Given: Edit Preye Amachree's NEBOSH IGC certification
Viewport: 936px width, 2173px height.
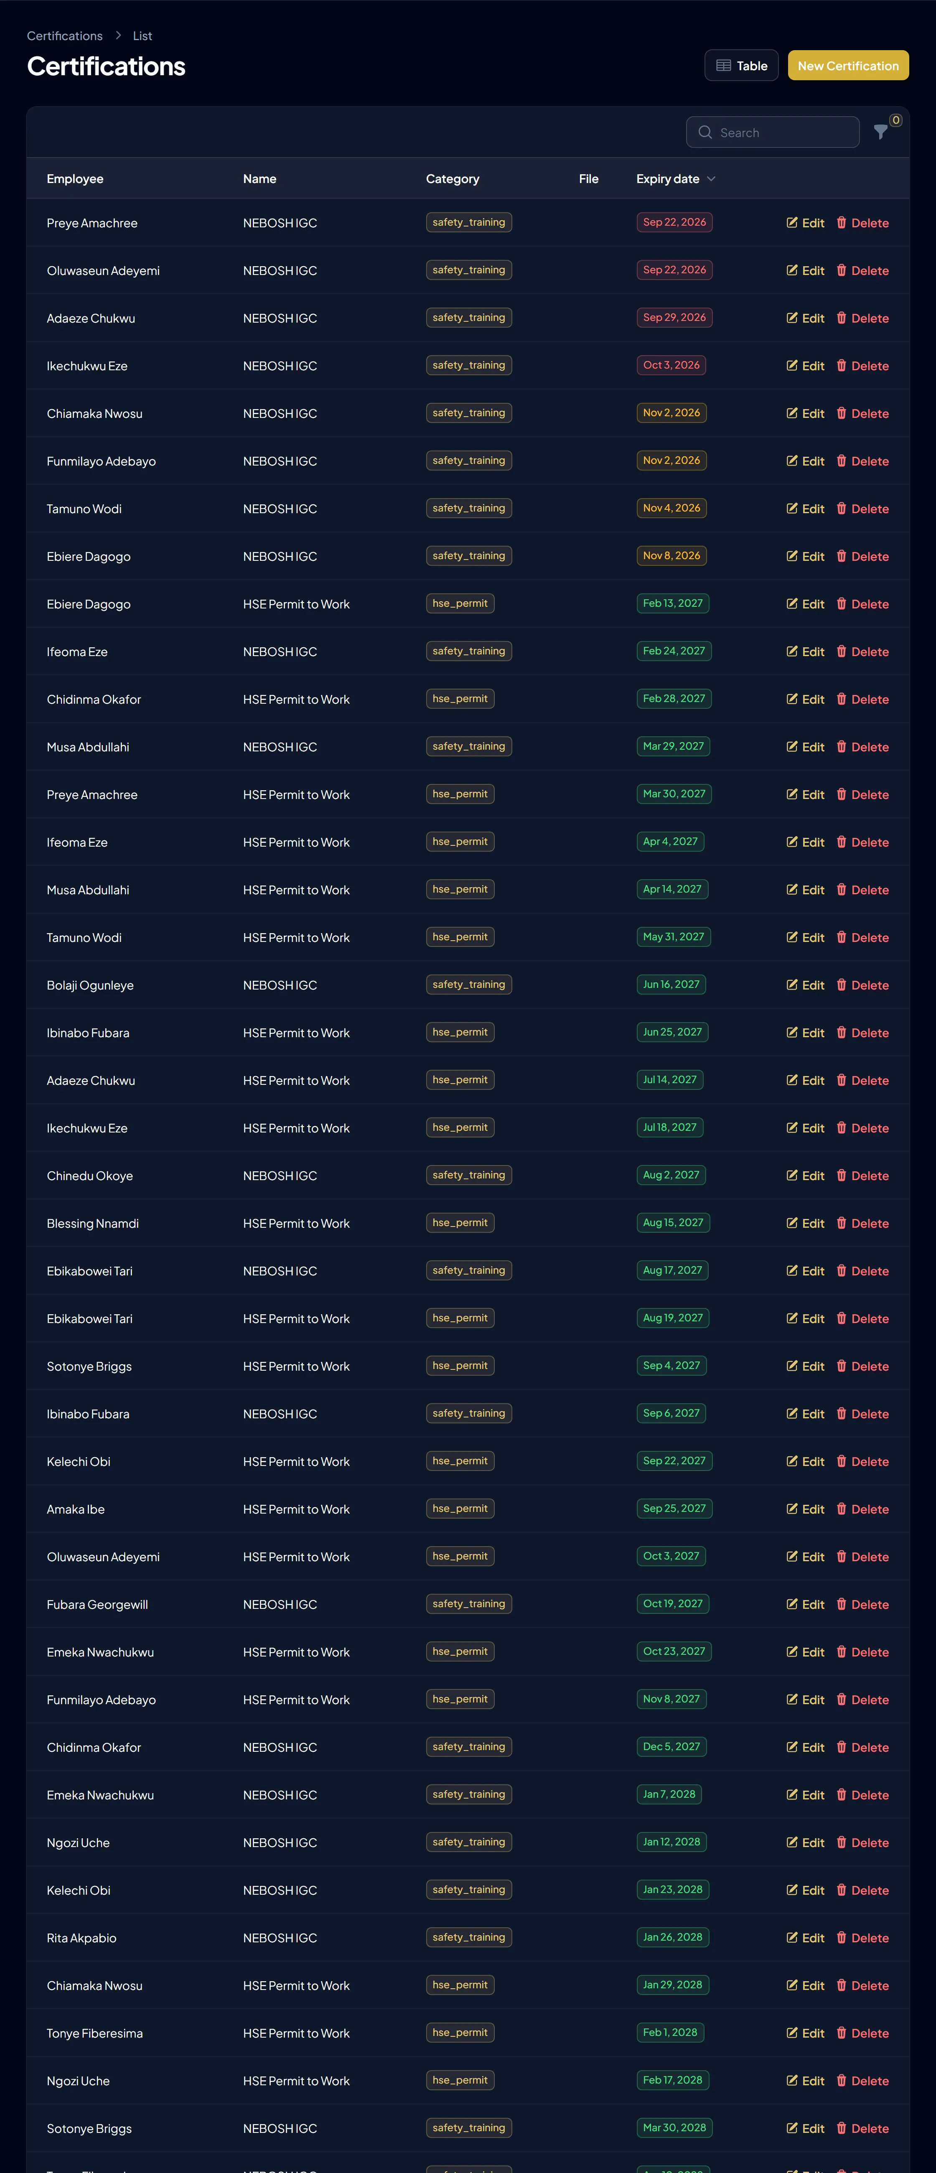Looking at the screenshot, I should (x=805, y=223).
